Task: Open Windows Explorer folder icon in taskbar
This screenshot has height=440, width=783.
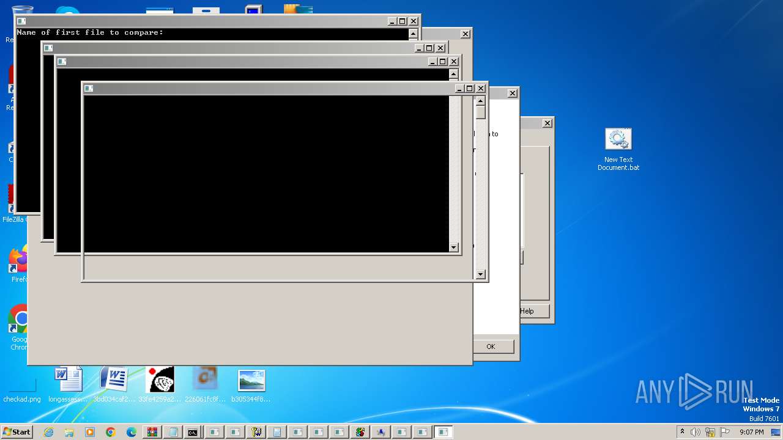Action: coord(69,432)
